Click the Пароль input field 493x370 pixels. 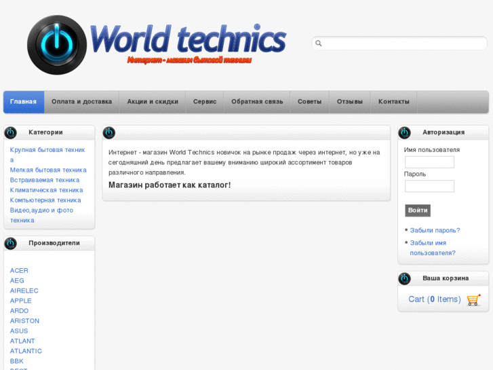(429, 186)
